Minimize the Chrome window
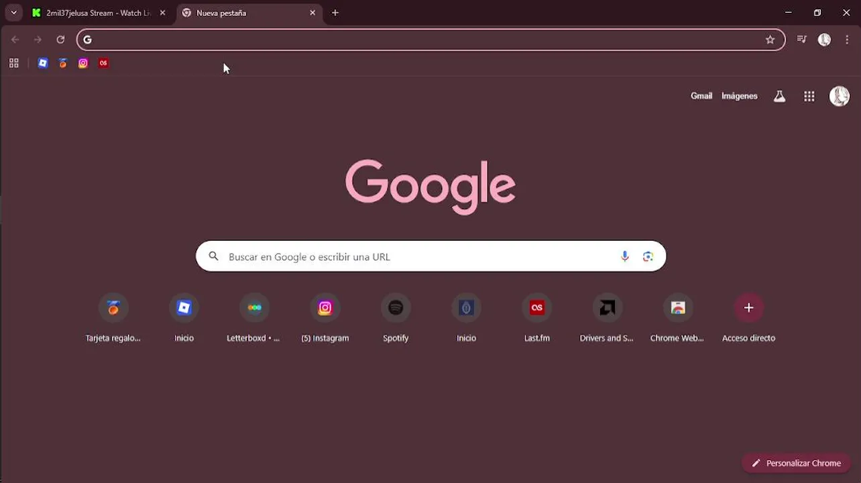This screenshot has width=861, height=483. coord(789,13)
